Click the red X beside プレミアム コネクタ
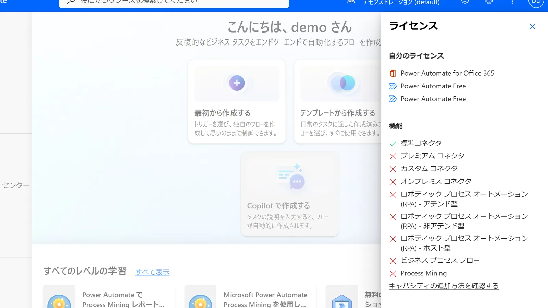The image size is (548, 308). (x=393, y=156)
